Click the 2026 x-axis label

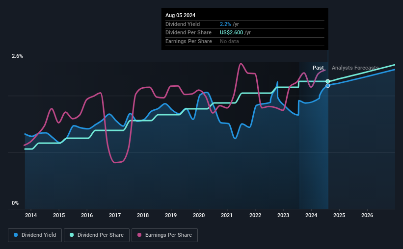367,215
